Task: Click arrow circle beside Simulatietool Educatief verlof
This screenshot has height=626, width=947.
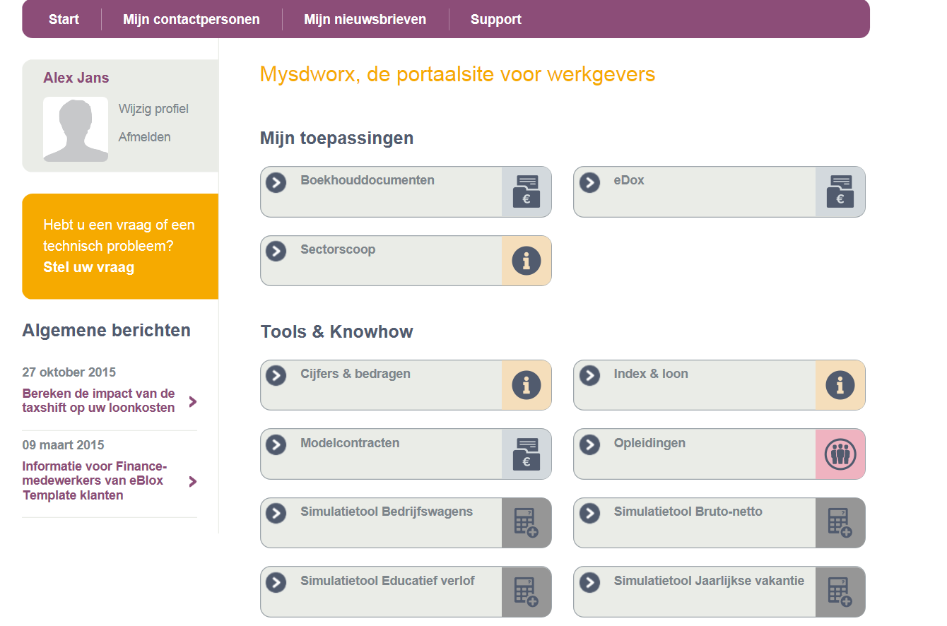Action: click(x=276, y=582)
